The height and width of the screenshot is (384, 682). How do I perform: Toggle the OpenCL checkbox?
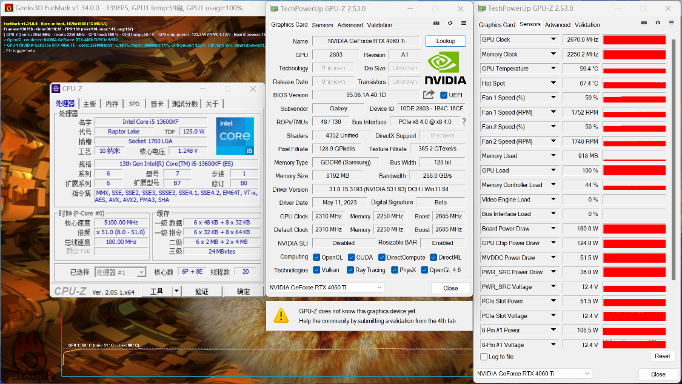316,257
